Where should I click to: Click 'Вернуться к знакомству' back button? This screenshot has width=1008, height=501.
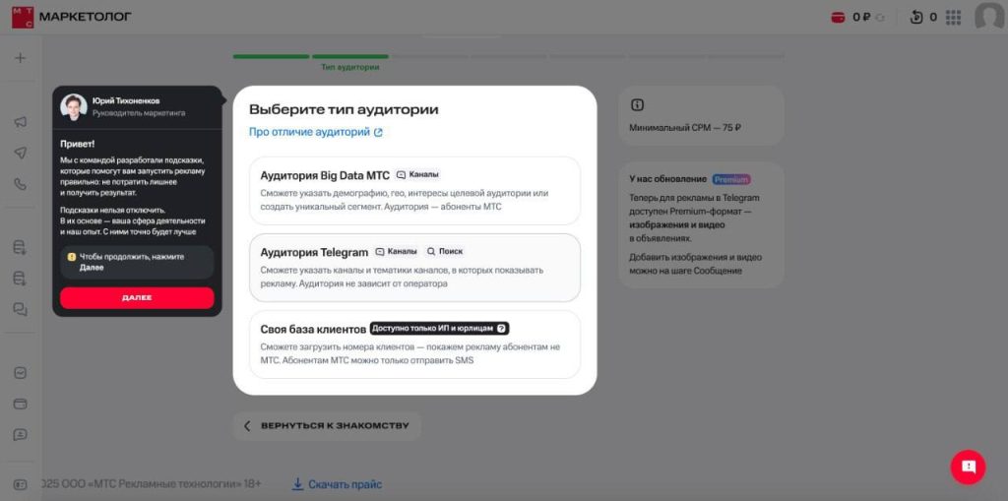327,426
